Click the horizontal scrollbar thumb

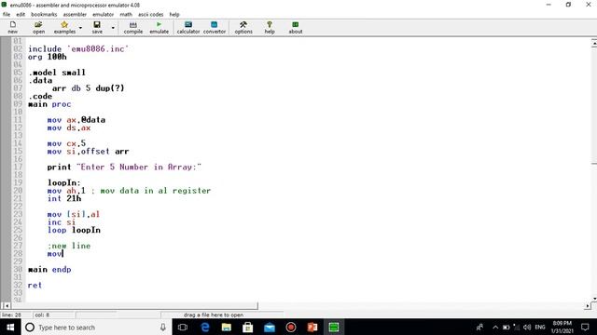pyautogui.click(x=134, y=306)
